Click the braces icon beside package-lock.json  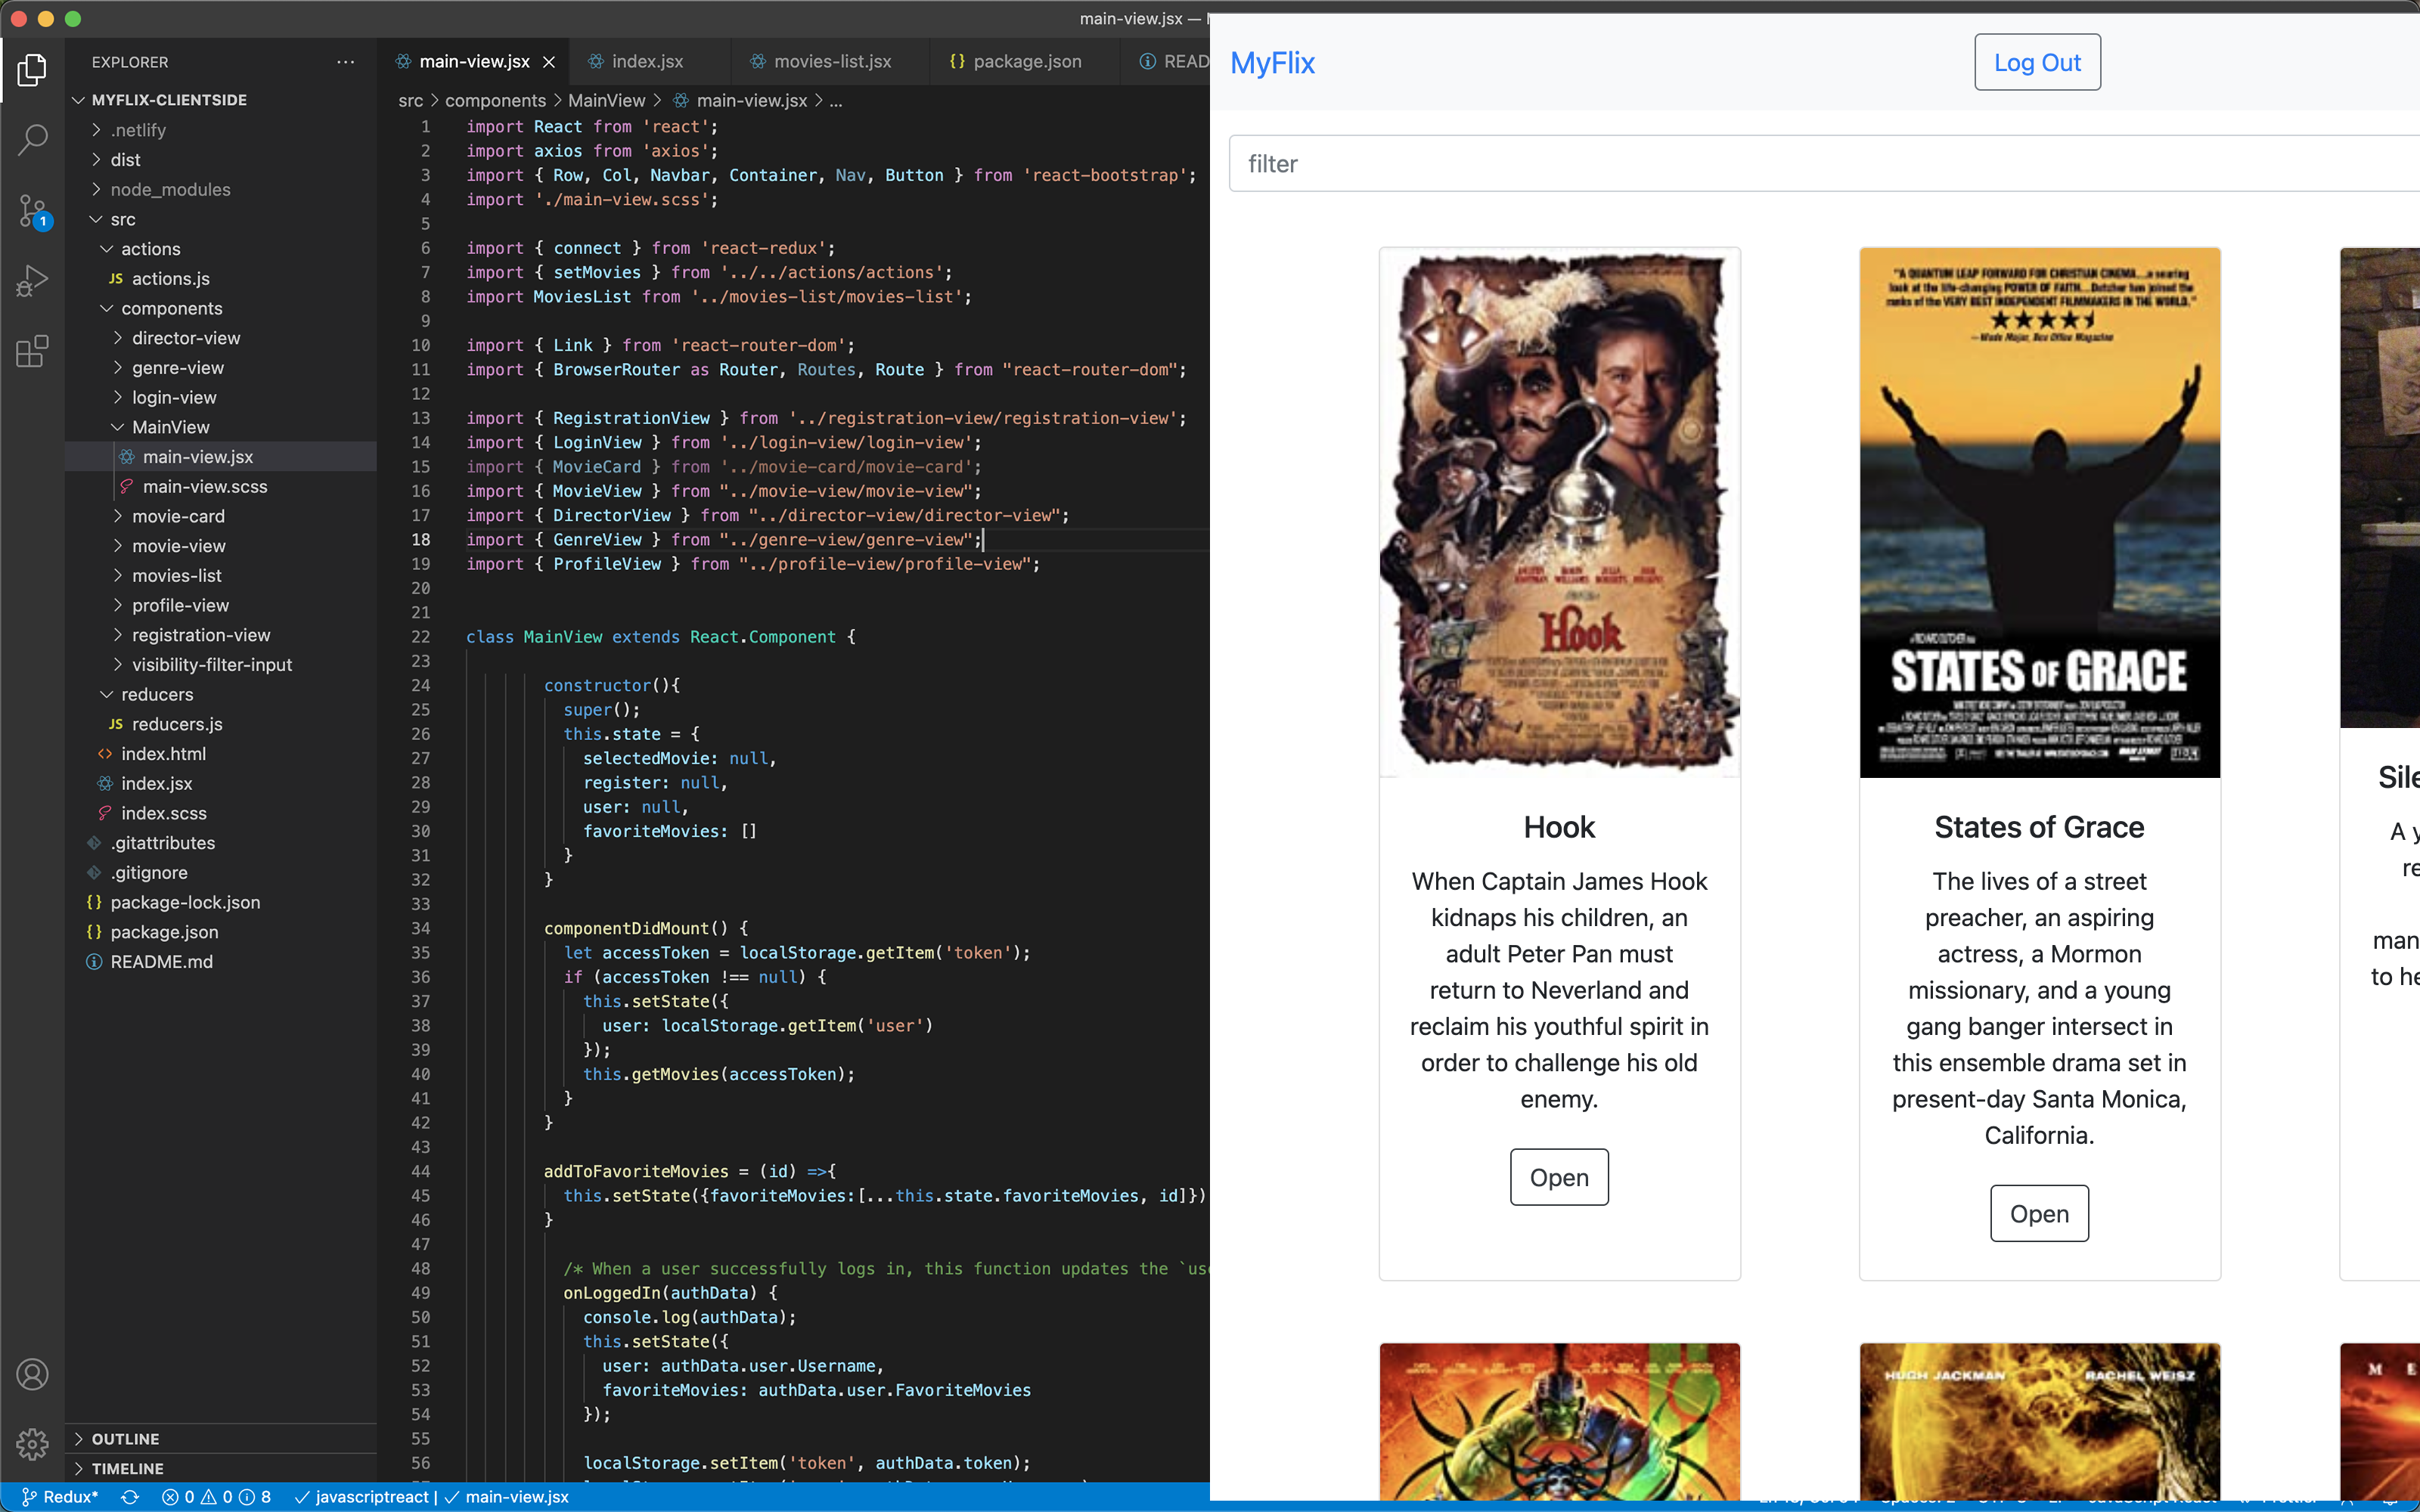94,902
